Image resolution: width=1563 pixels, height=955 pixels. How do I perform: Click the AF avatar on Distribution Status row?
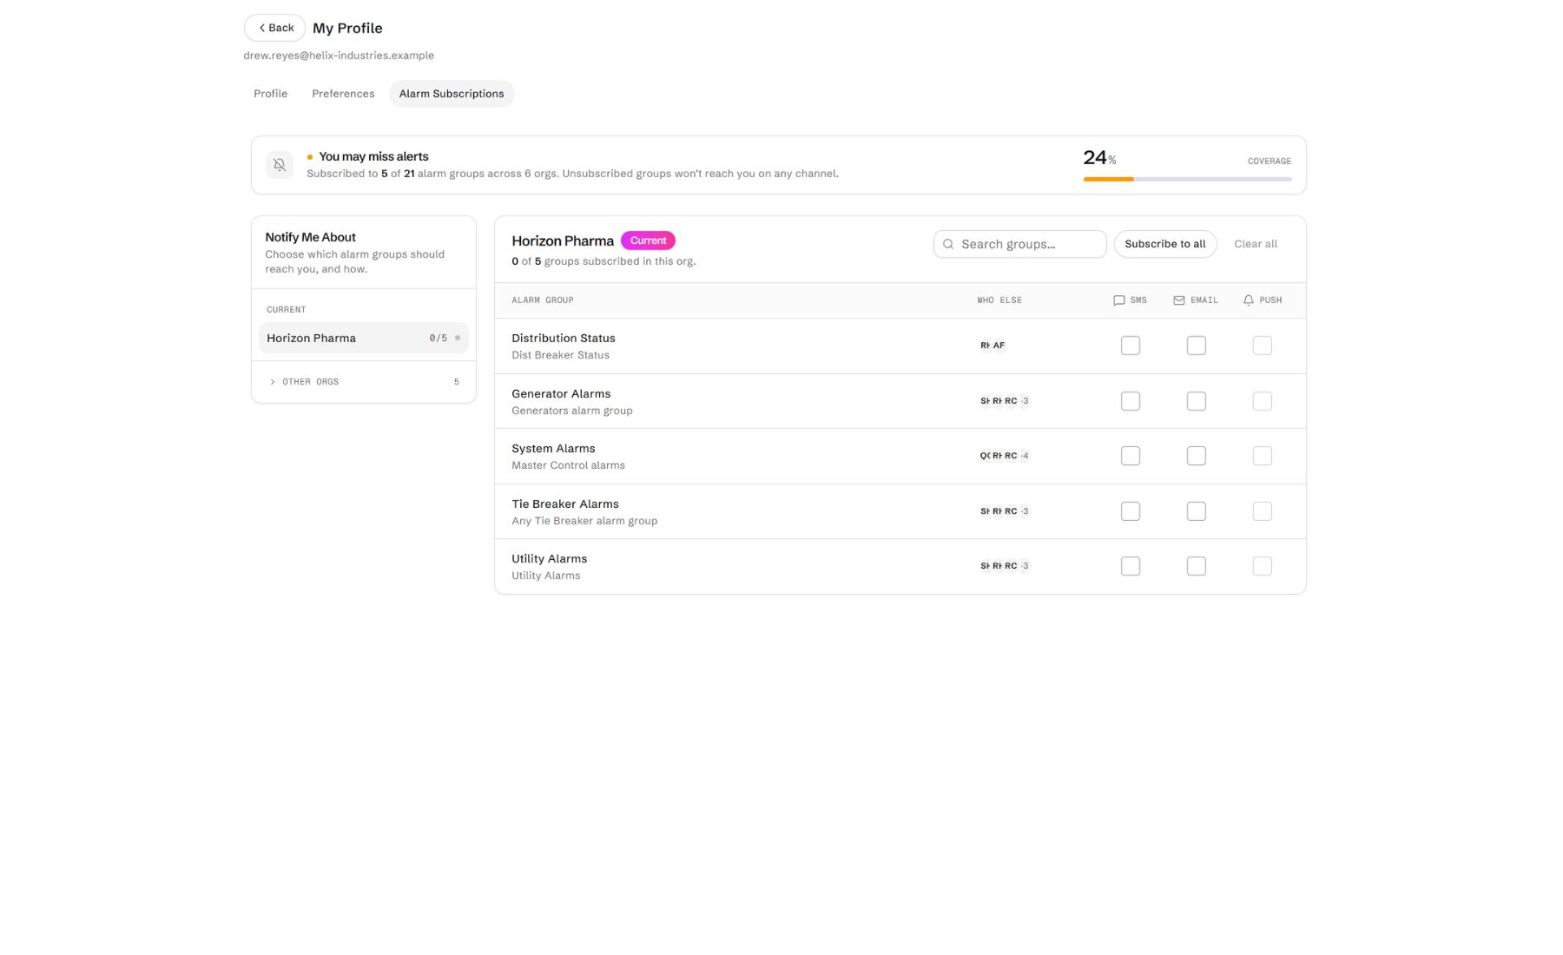click(x=999, y=346)
